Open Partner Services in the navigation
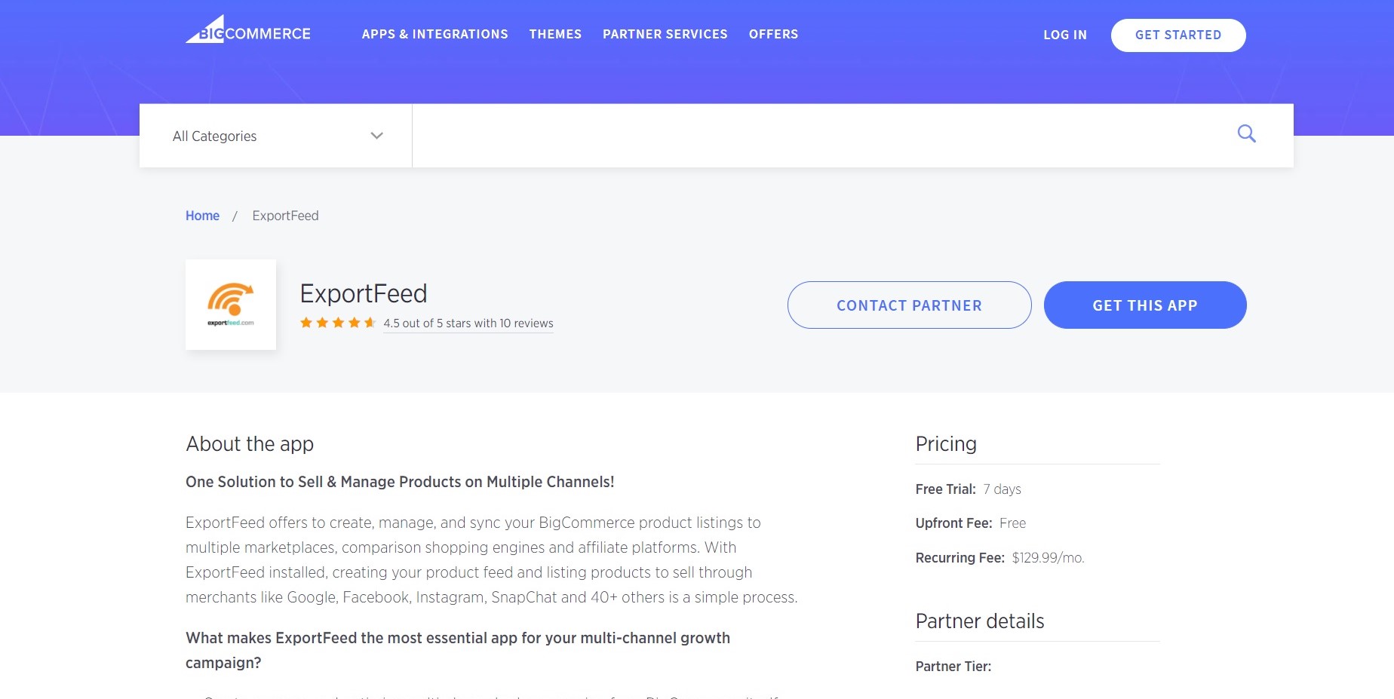This screenshot has width=1394, height=699. [665, 35]
